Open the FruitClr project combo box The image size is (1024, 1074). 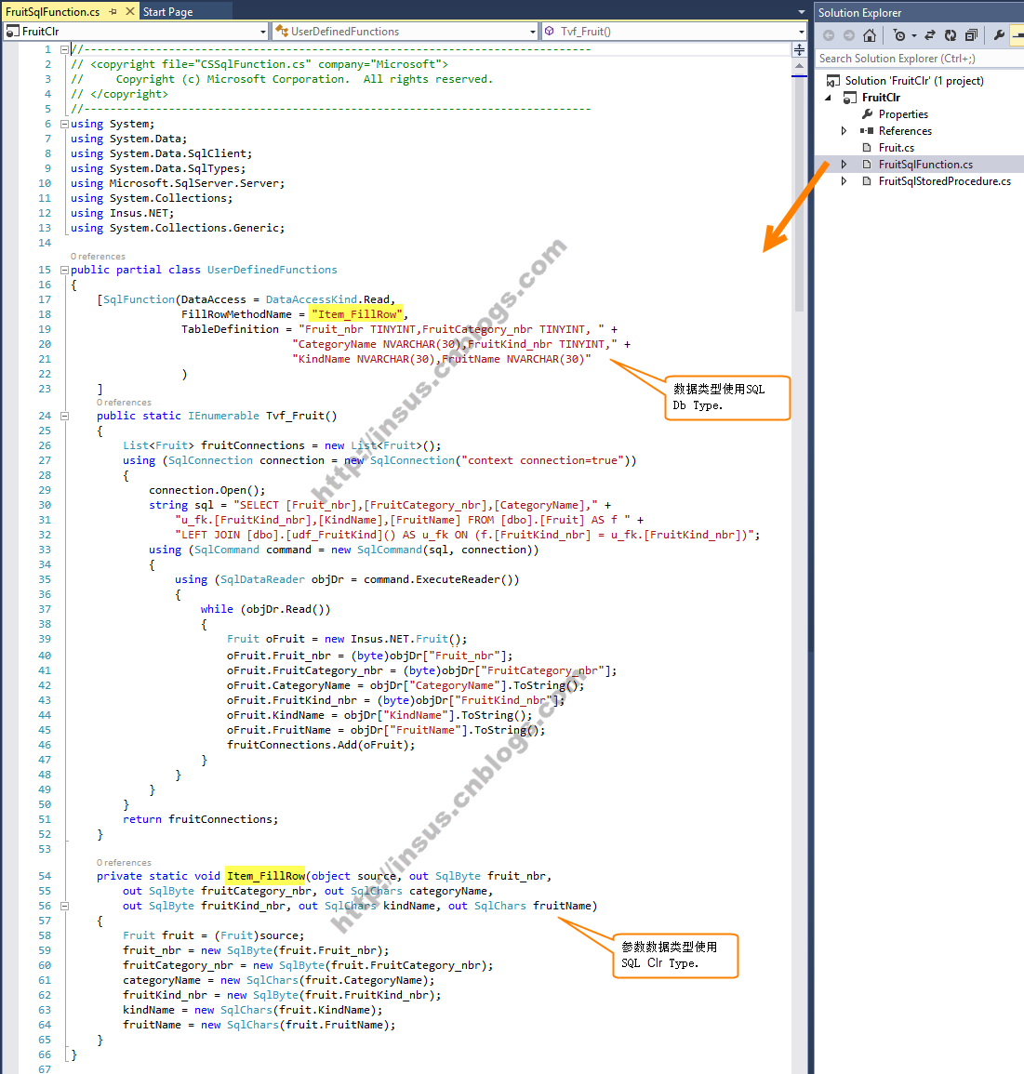pos(136,32)
